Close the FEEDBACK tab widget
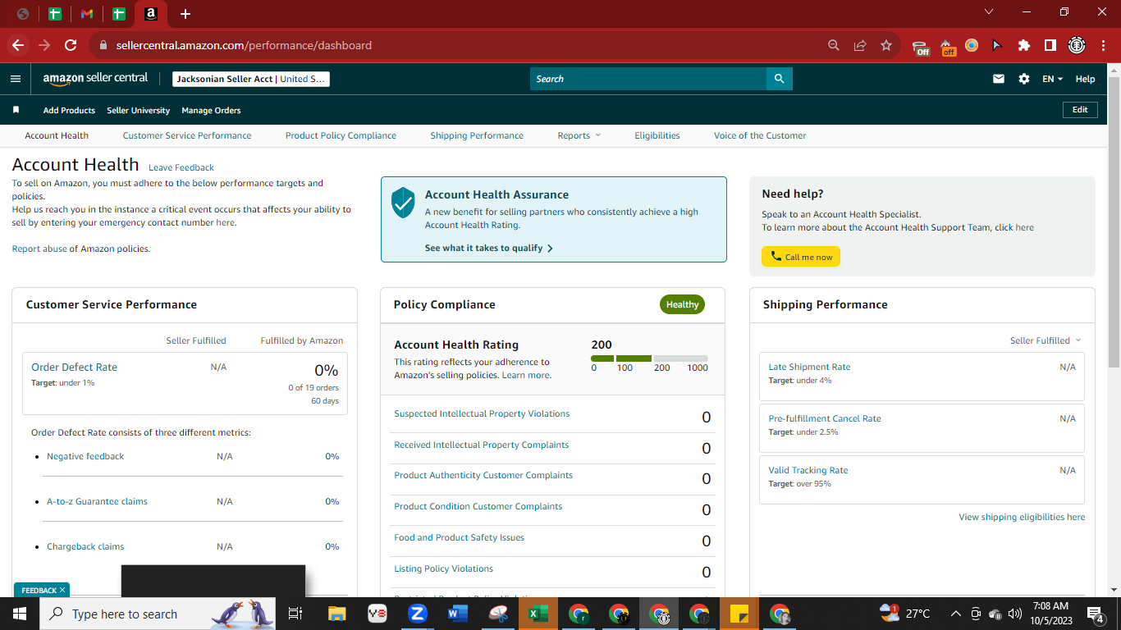Image resolution: width=1121 pixels, height=630 pixels. (62, 590)
